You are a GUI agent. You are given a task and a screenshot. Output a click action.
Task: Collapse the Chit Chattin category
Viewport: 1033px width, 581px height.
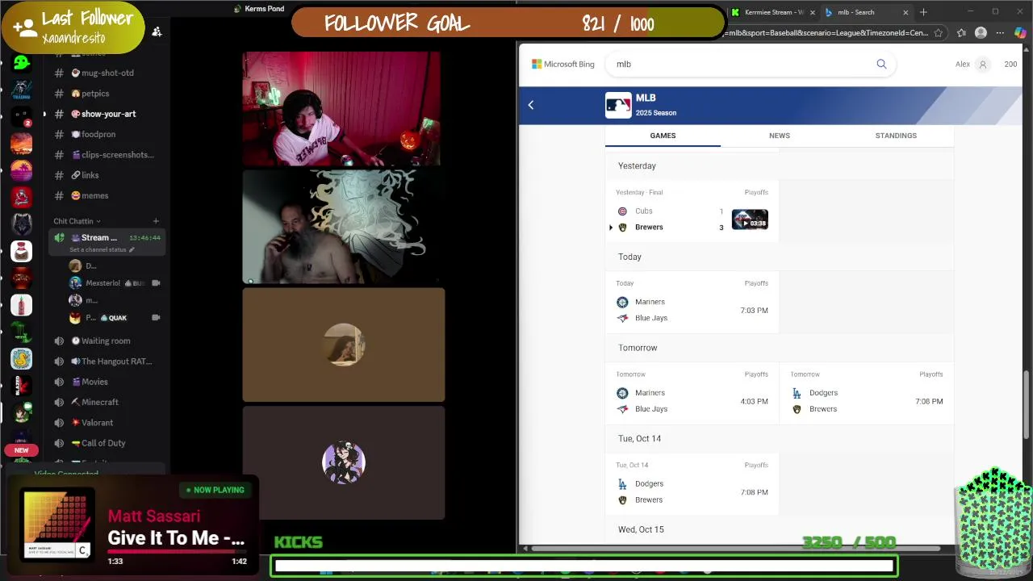[x=77, y=221]
